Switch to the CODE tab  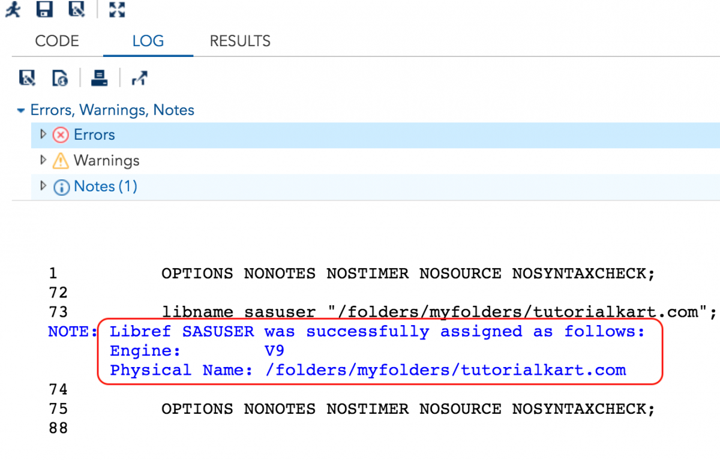tap(57, 41)
